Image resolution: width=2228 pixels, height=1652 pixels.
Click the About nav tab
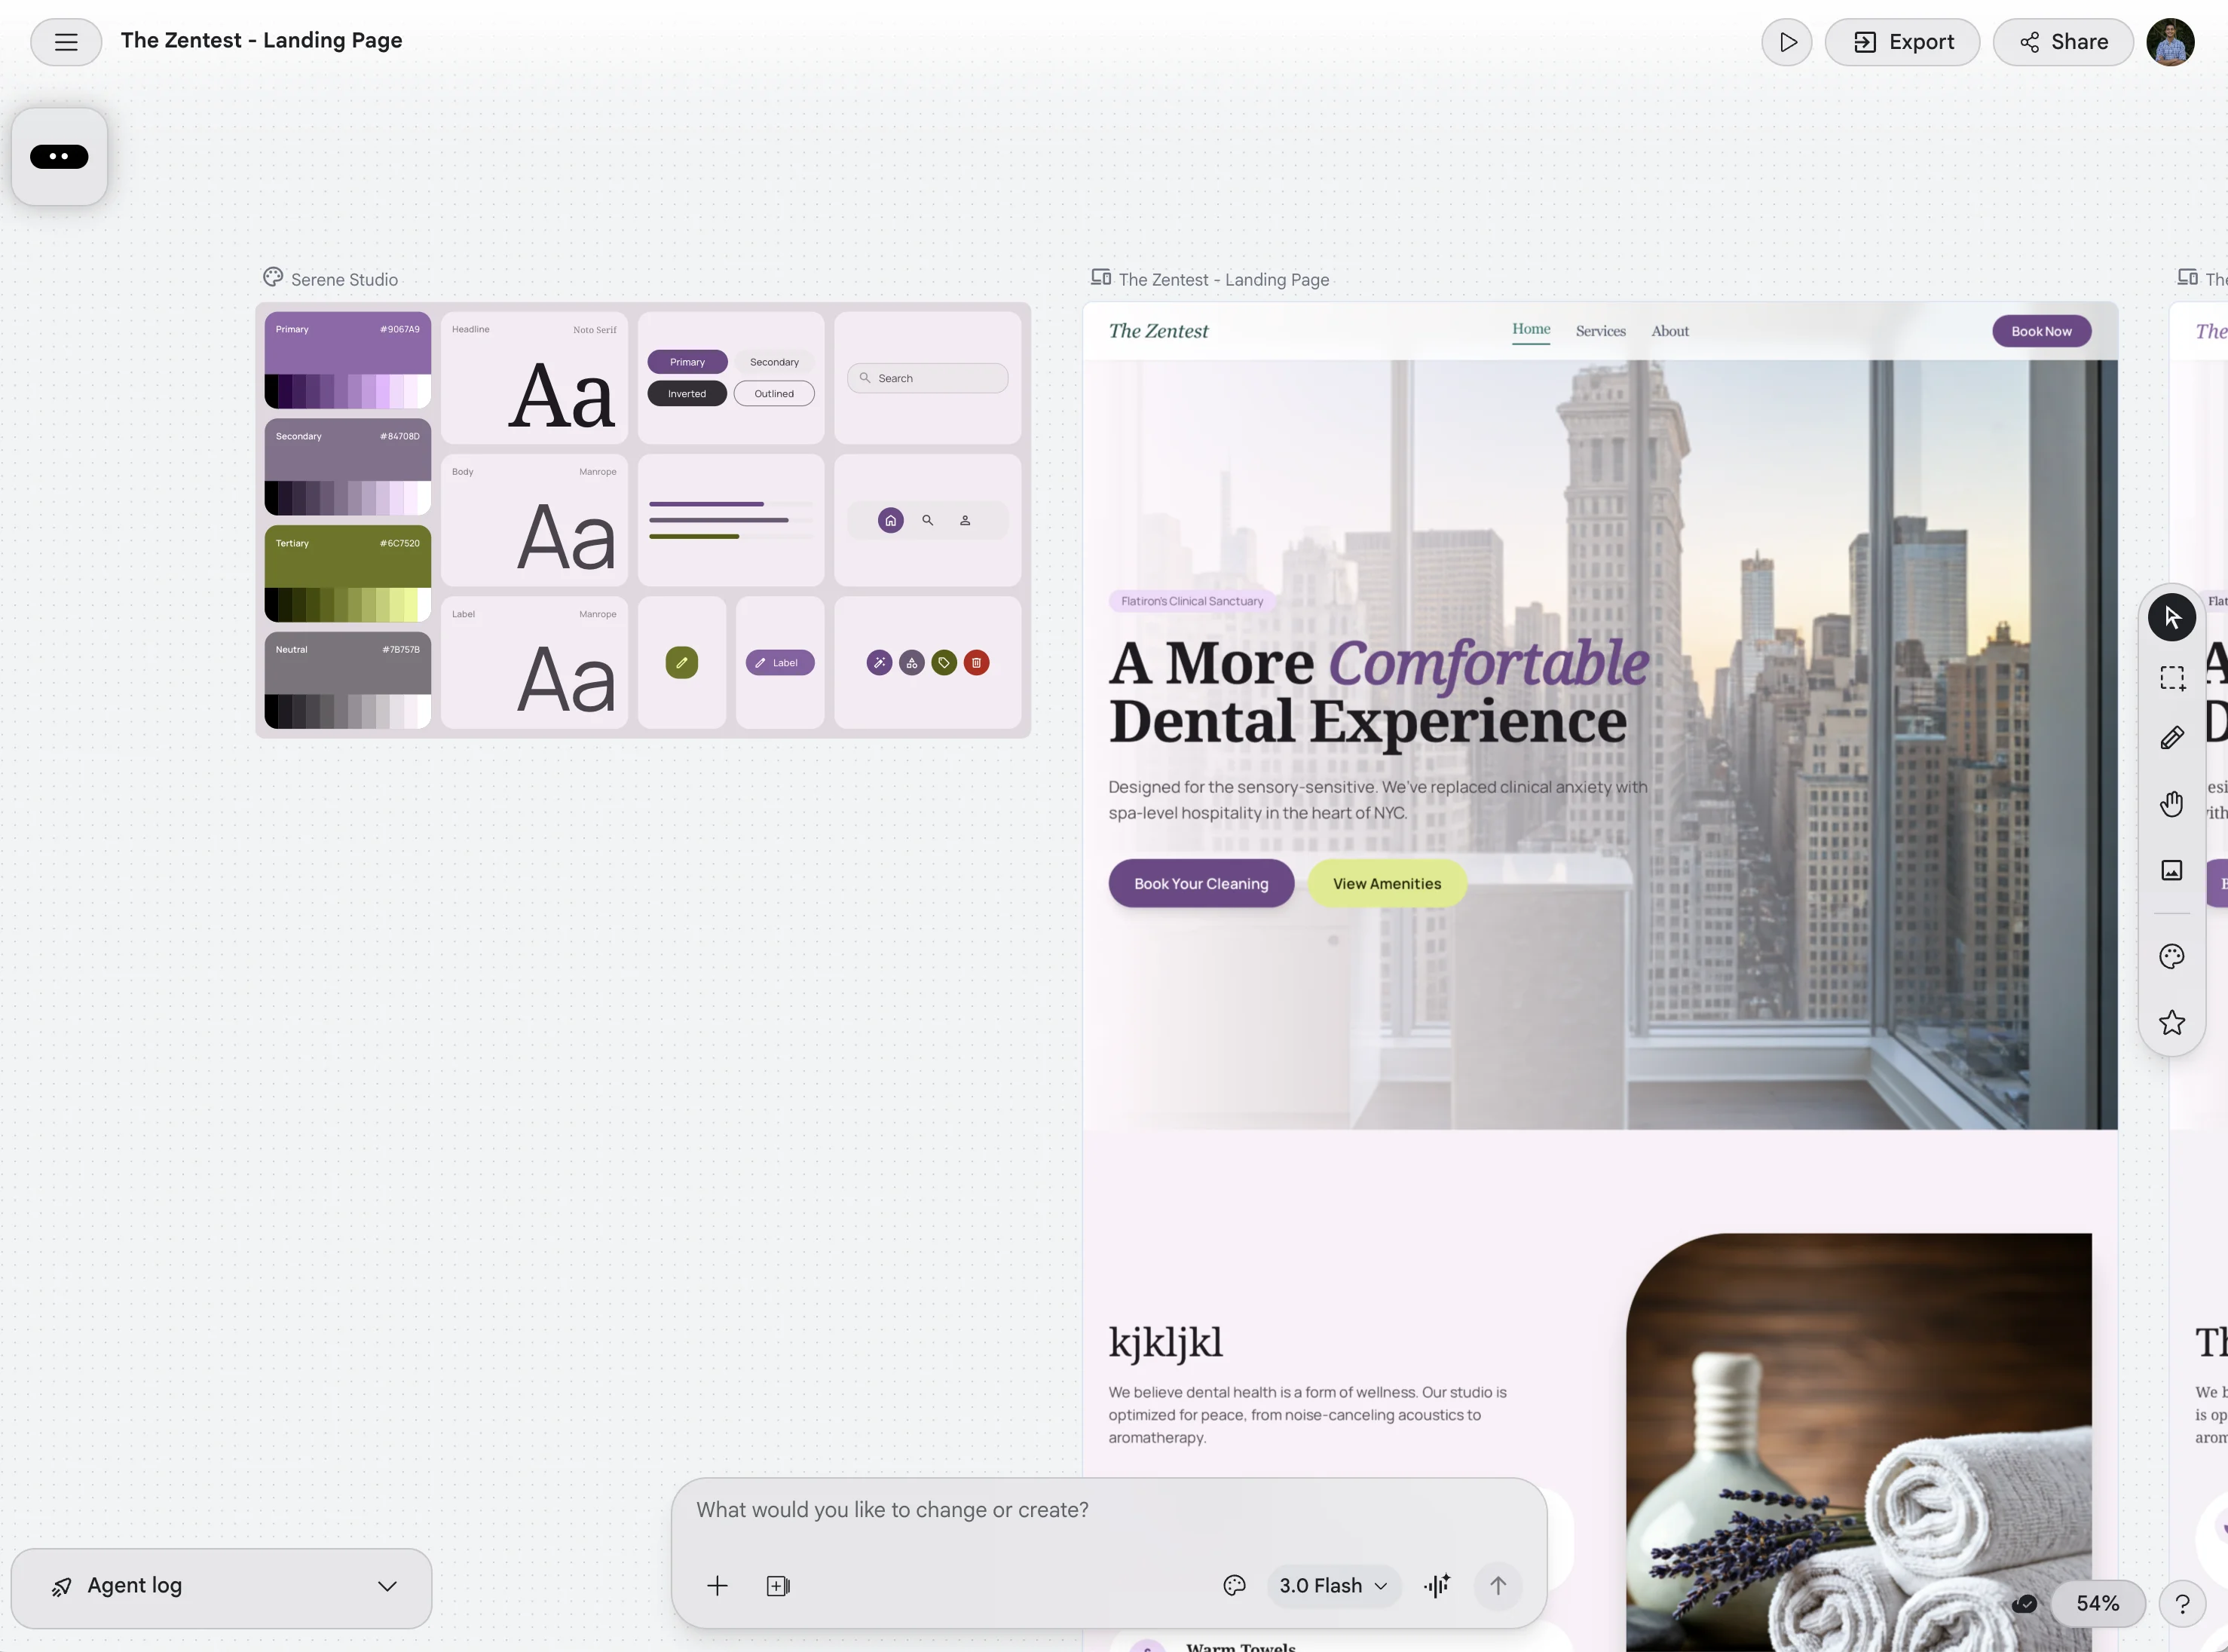coord(1669,331)
